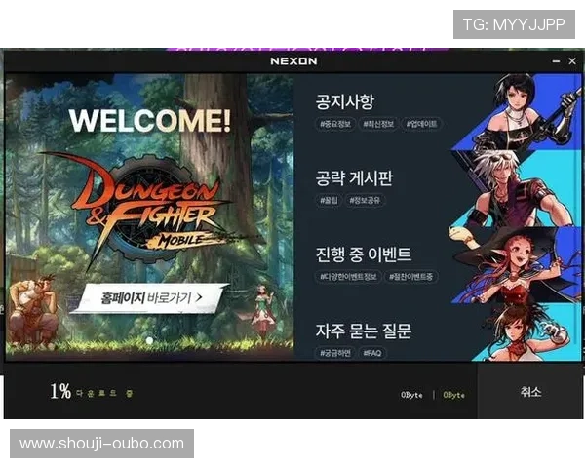Click the red-haired witch portrait beside 진행 중 이벤트
This screenshot has height=468, width=585.
tap(517, 261)
